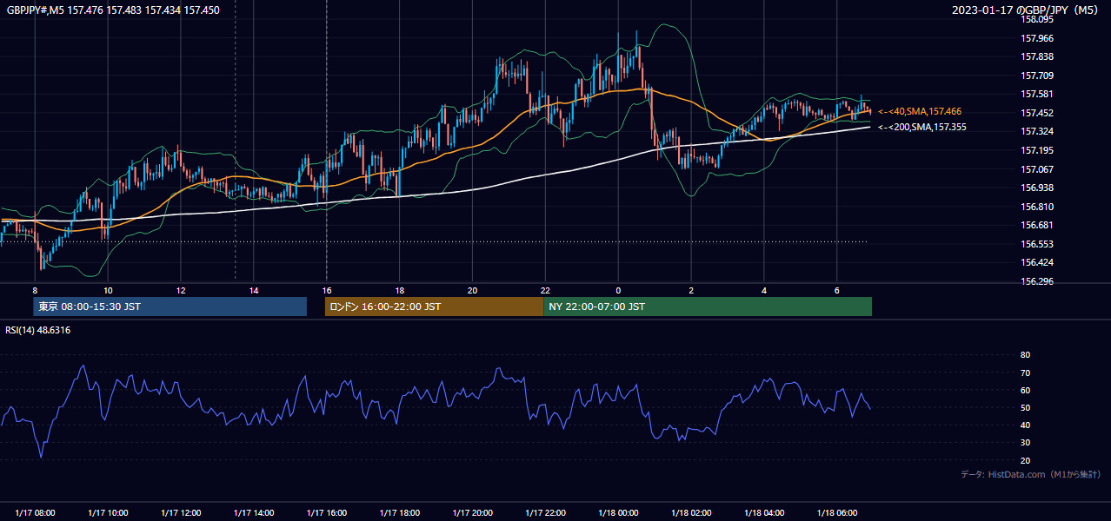
Task: Select the 1/18 00:00 time label
Action: [x=618, y=512]
